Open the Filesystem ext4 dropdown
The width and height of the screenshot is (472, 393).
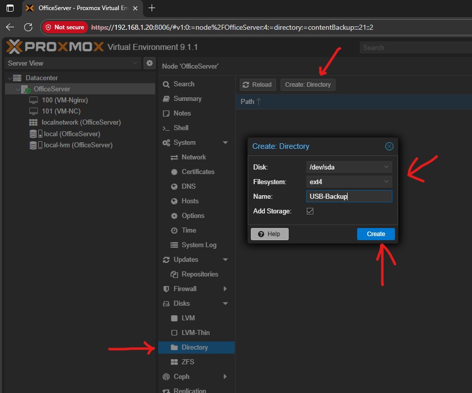click(349, 182)
